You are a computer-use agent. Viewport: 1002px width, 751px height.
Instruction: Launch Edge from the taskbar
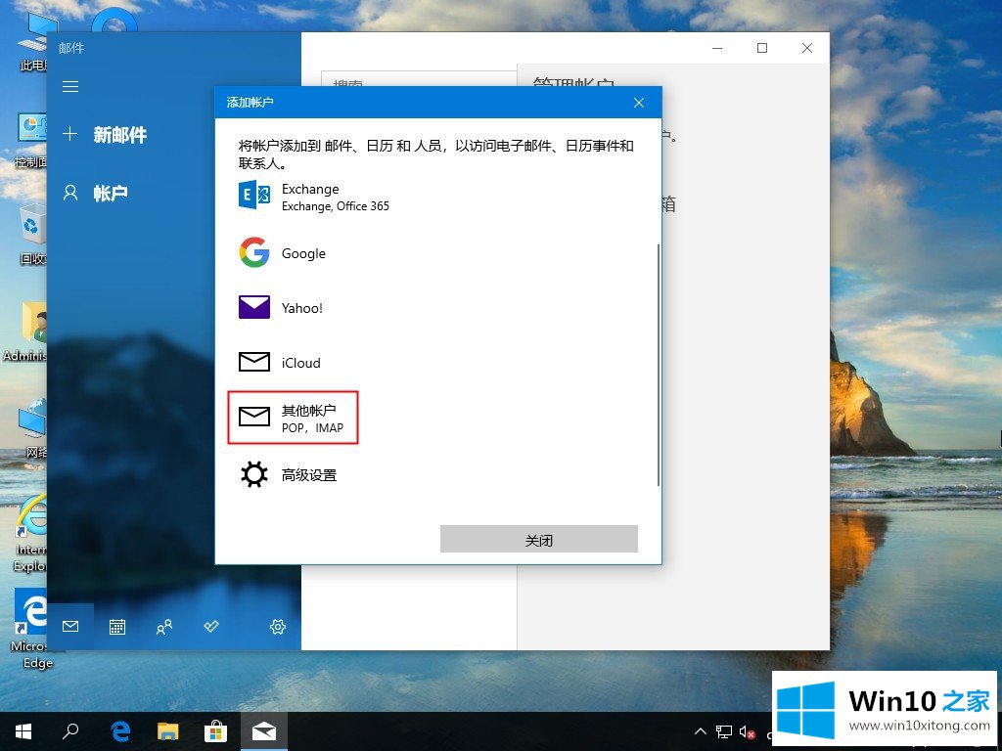(x=120, y=731)
